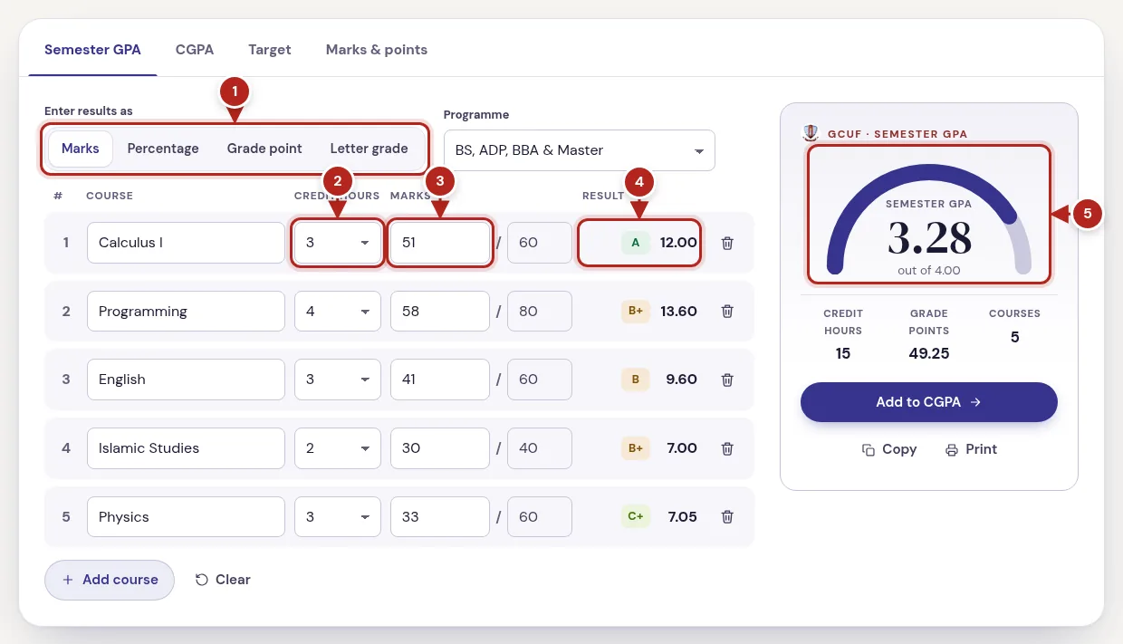Switch entry mode to Grade point

coord(264,149)
